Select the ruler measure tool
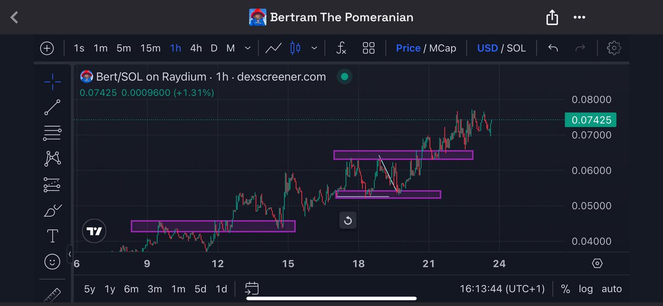 52,294
